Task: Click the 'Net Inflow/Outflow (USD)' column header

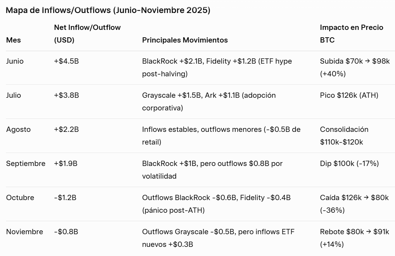Action: [x=87, y=34]
